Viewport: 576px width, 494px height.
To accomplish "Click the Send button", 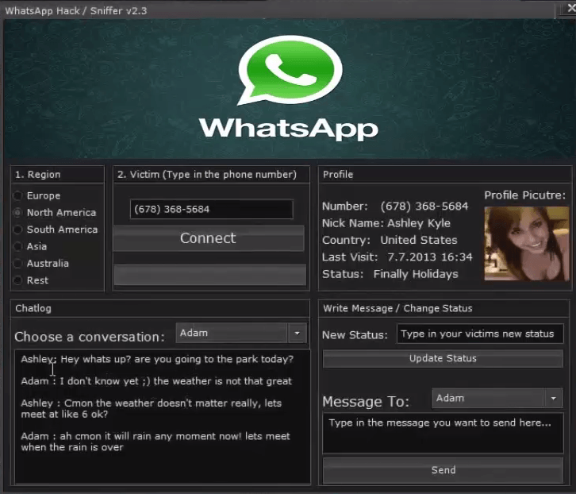I will point(443,470).
